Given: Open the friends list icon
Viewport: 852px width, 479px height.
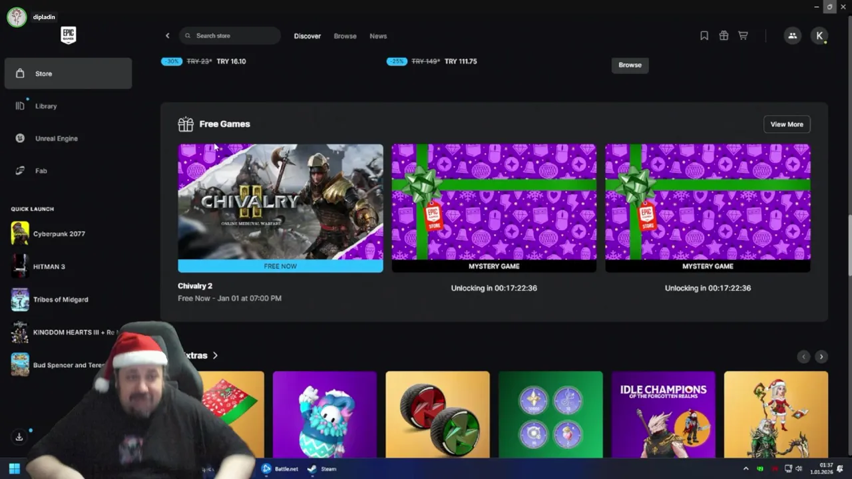Looking at the screenshot, I should click(x=792, y=36).
